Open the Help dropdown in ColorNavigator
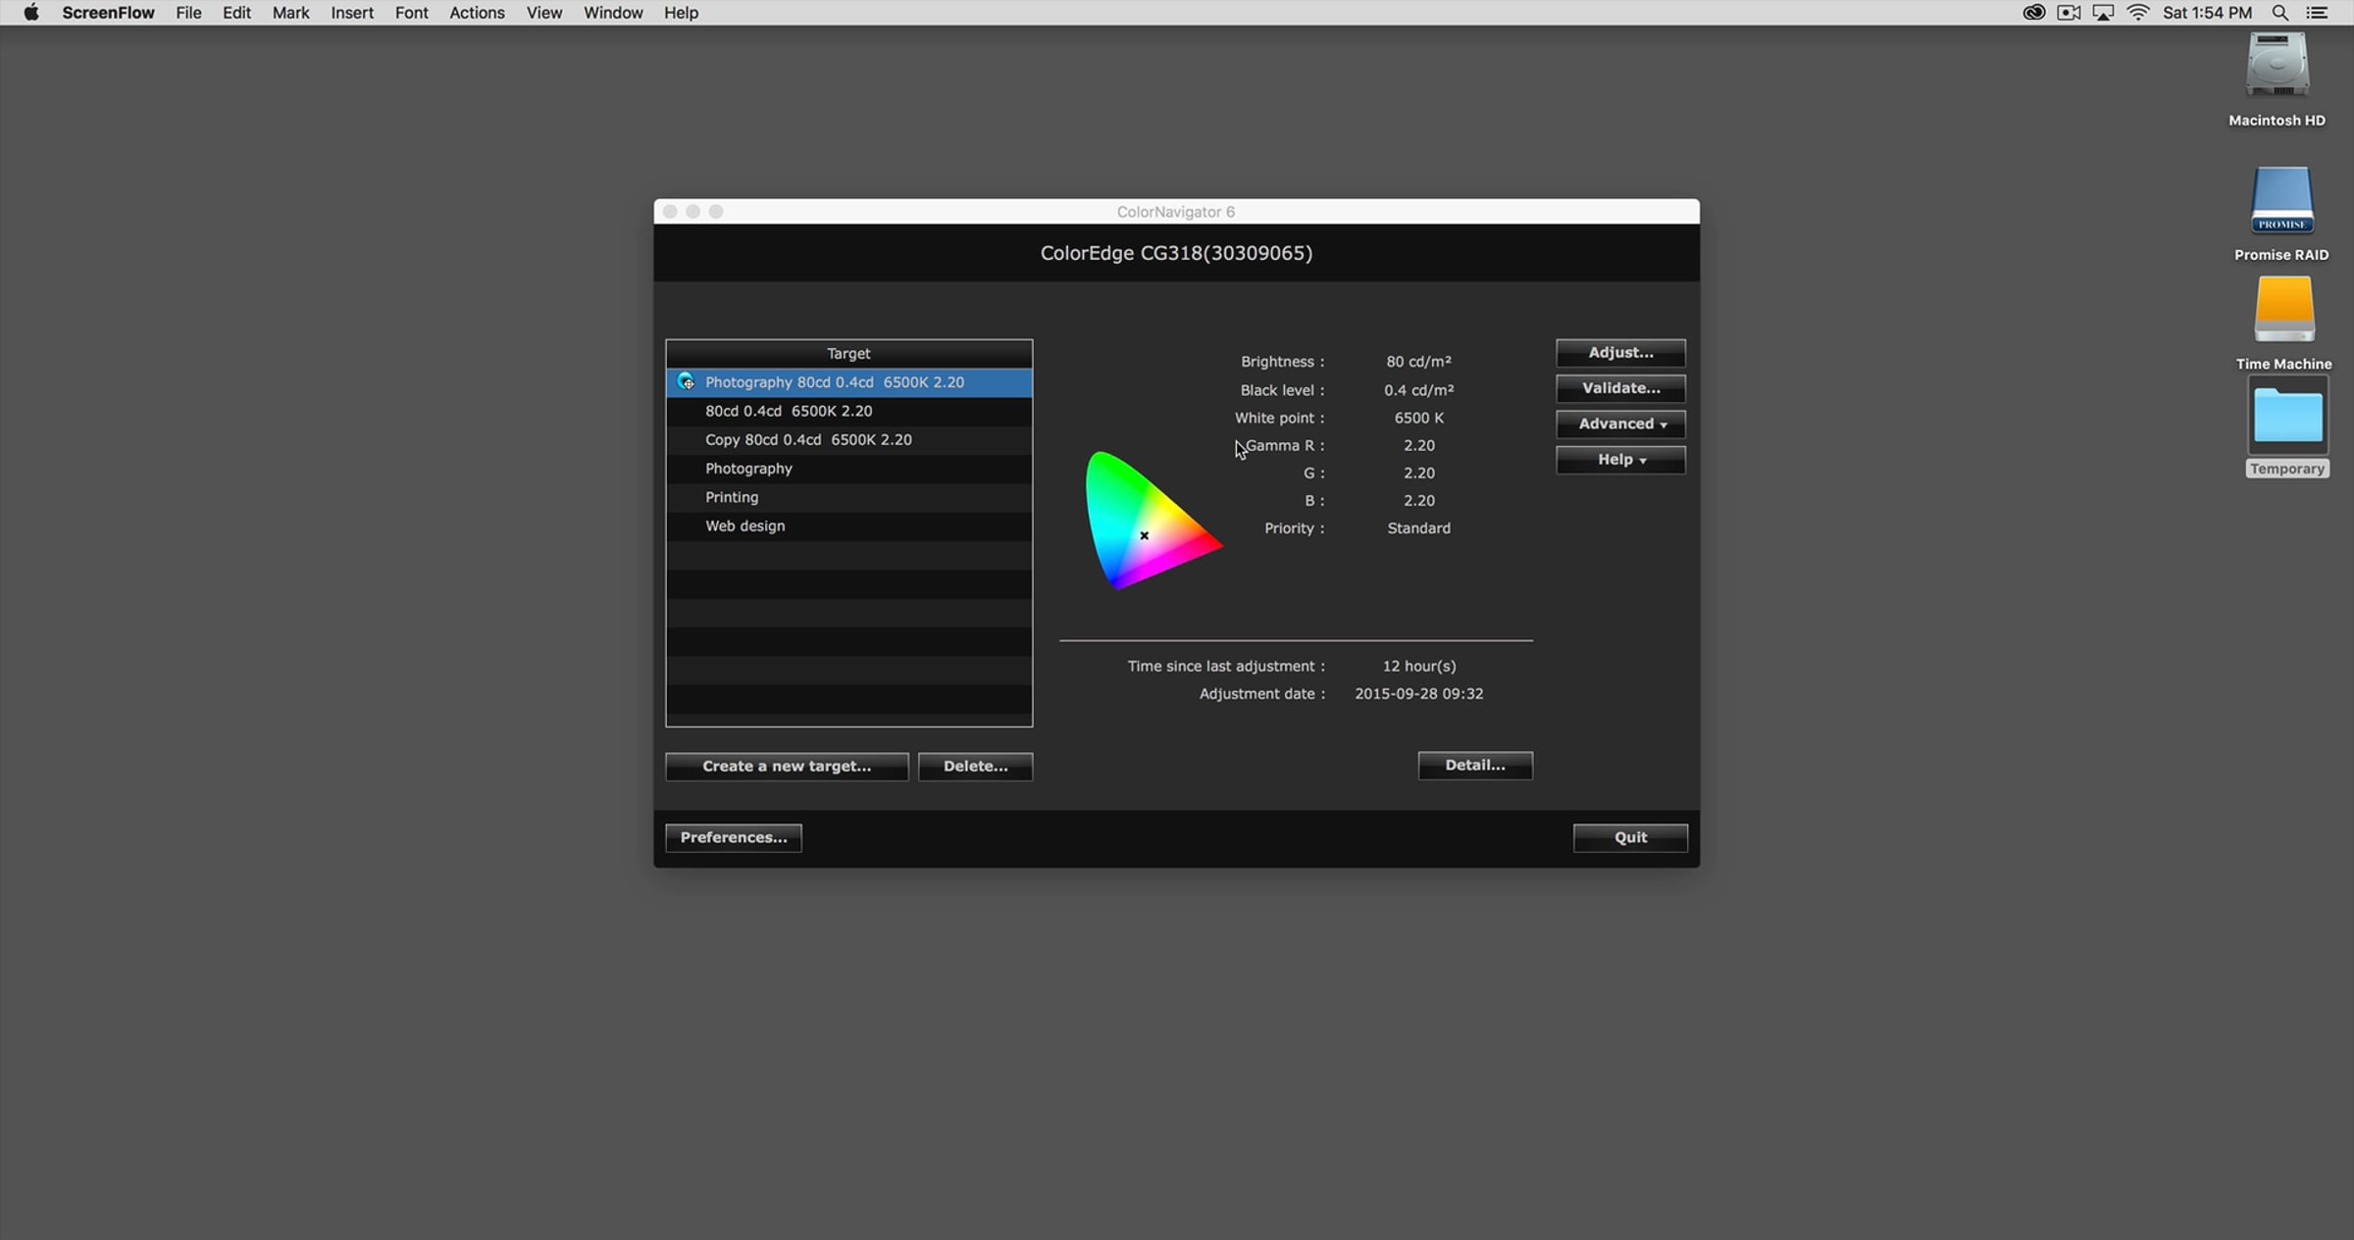Viewport: 2354px width, 1240px height. (1620, 460)
